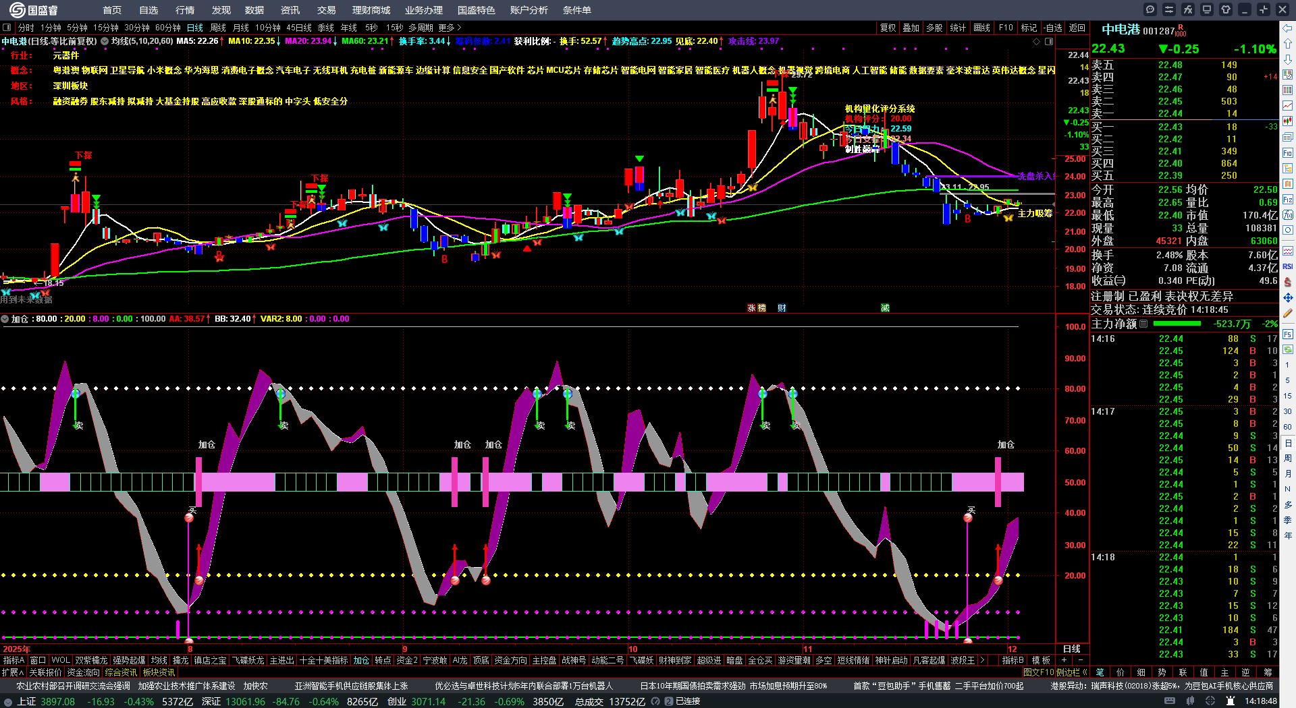Open the 指标A selector
Screen dimensions: 1296x708
click(14, 660)
